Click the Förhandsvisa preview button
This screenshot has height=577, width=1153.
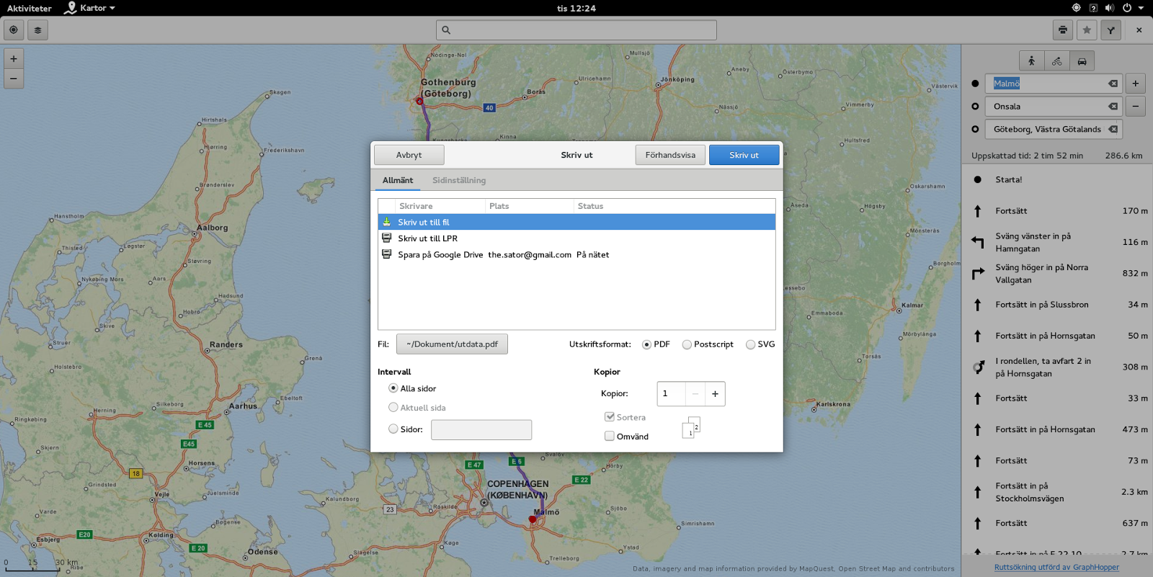pyautogui.click(x=670, y=155)
